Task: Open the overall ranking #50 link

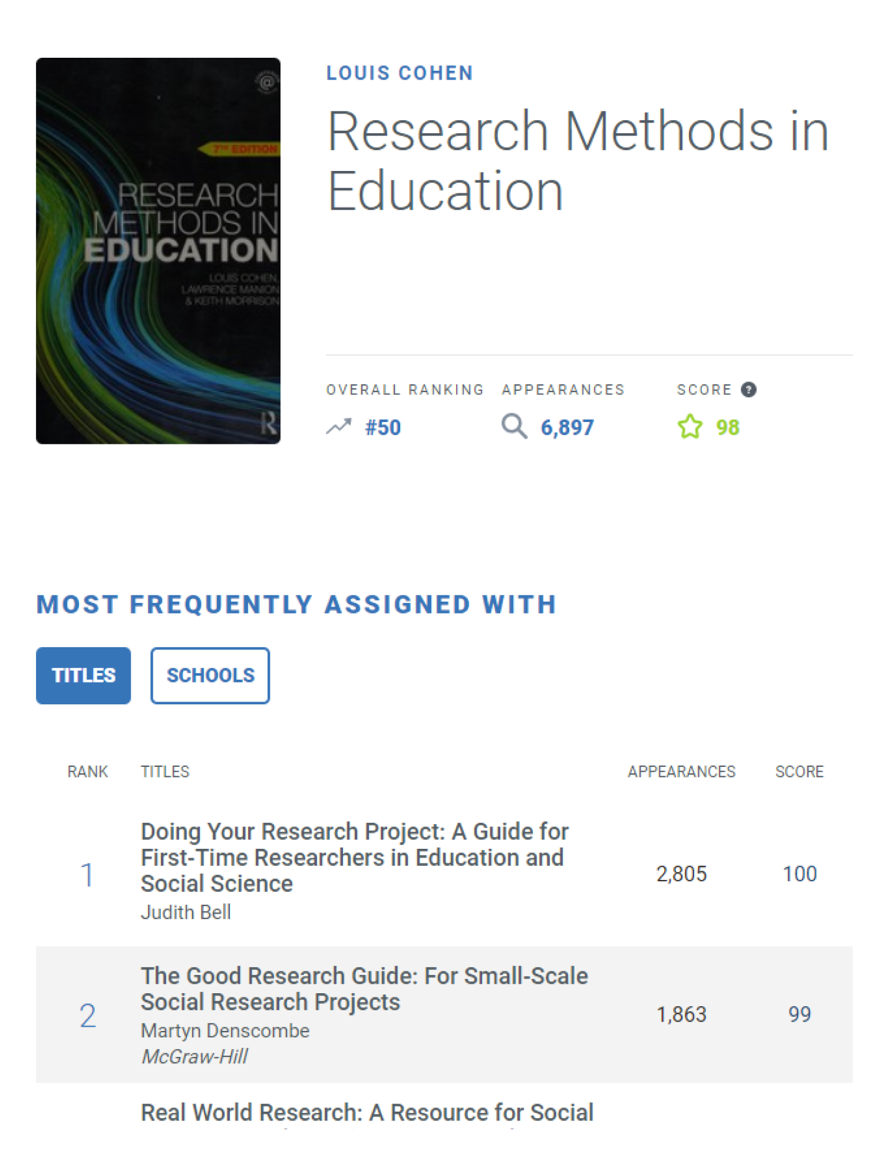Action: (383, 427)
